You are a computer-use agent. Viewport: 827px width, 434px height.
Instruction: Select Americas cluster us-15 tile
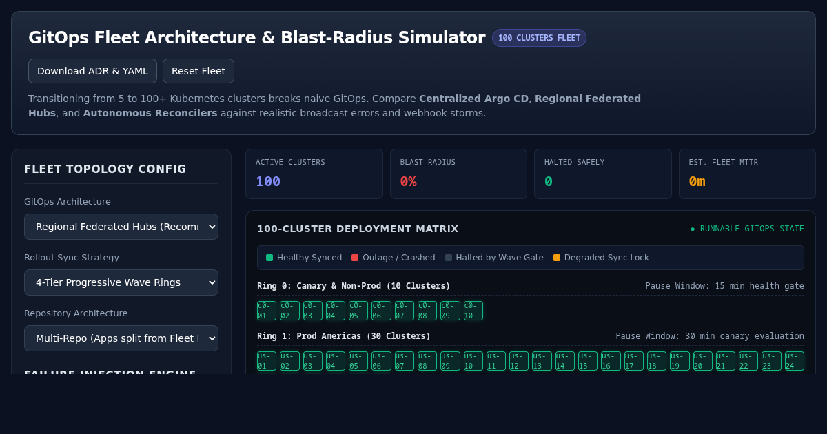click(x=588, y=361)
